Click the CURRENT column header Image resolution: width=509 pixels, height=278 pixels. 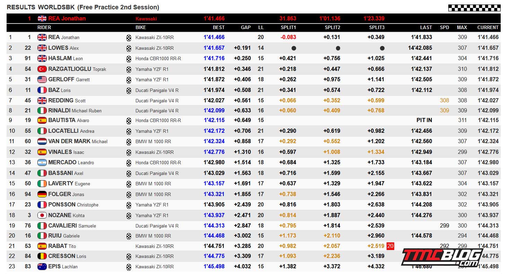click(x=488, y=27)
